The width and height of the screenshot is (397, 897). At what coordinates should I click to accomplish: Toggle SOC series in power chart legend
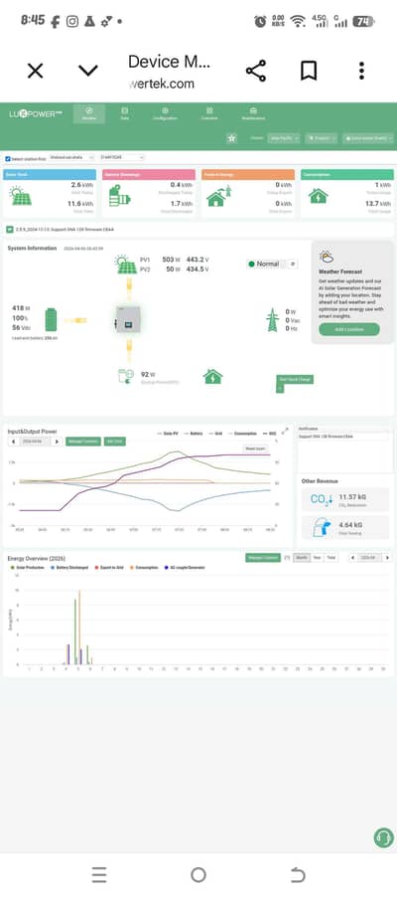pyautogui.click(x=268, y=434)
